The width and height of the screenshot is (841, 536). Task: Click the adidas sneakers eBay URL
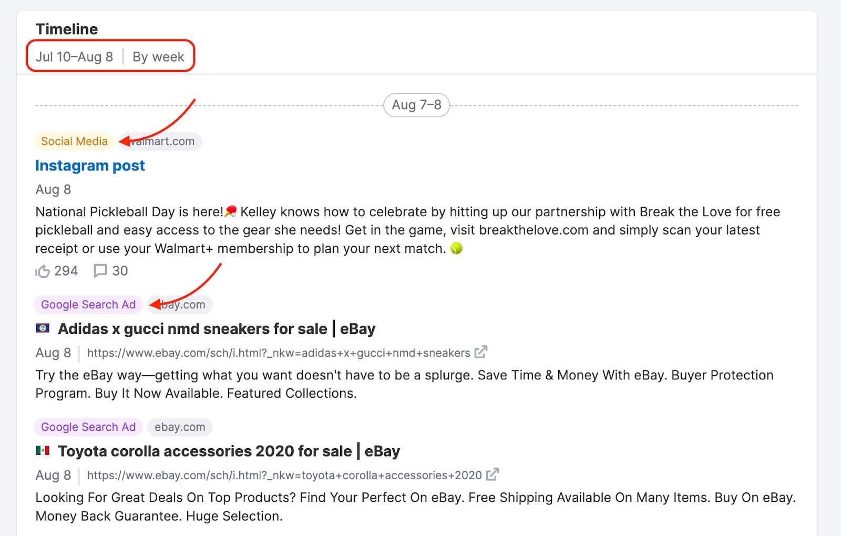tap(278, 352)
